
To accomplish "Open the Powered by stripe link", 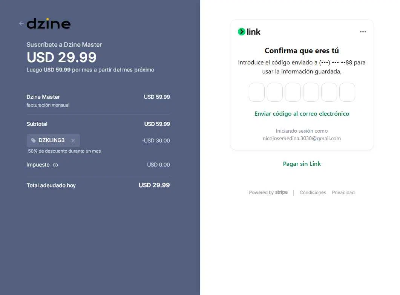I will pos(268,192).
